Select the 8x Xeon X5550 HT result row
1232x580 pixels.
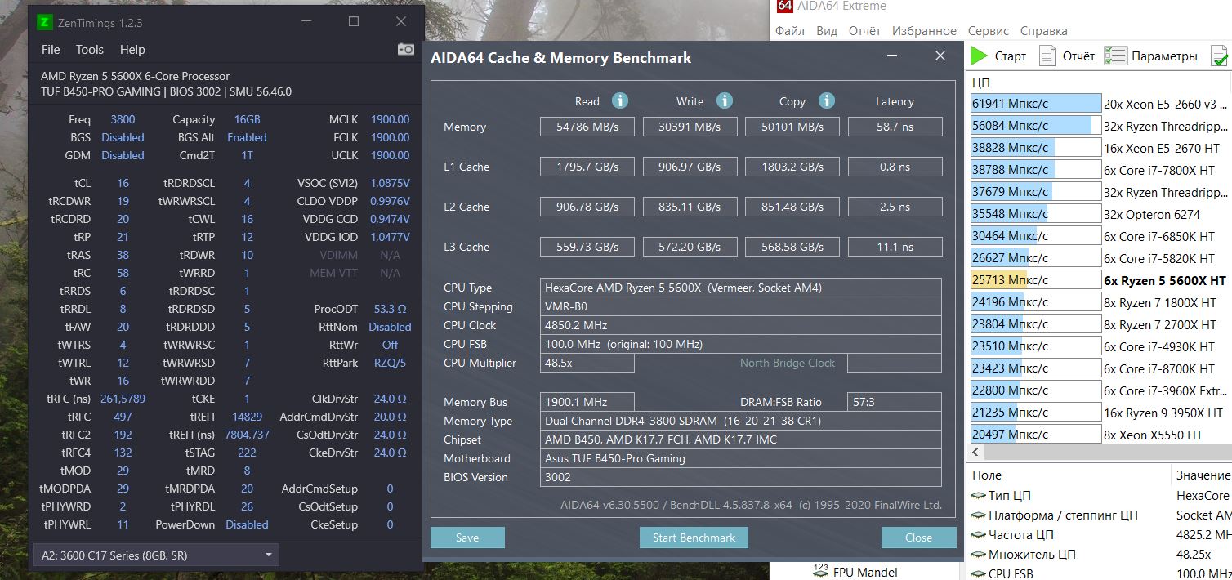(1100, 435)
